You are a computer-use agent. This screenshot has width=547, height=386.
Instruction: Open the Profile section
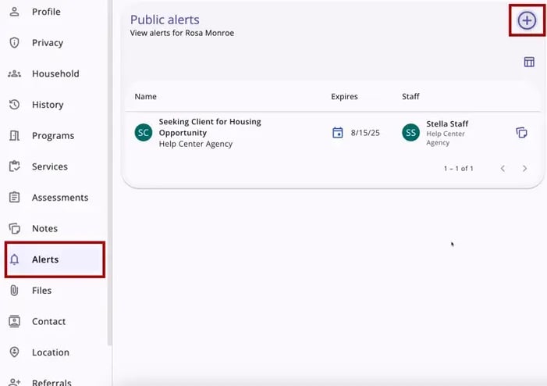coord(45,12)
